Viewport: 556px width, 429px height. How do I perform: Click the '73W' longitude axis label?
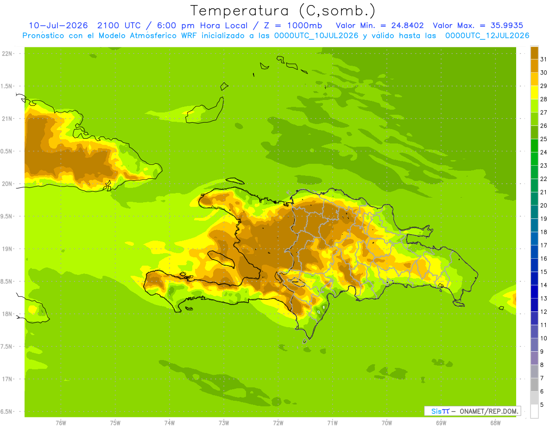[x=224, y=423]
